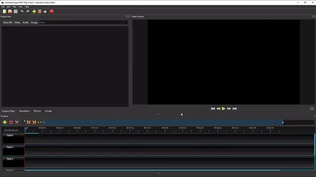Open a project with the folder icon
The image size is (316, 177).
[x=10, y=11]
